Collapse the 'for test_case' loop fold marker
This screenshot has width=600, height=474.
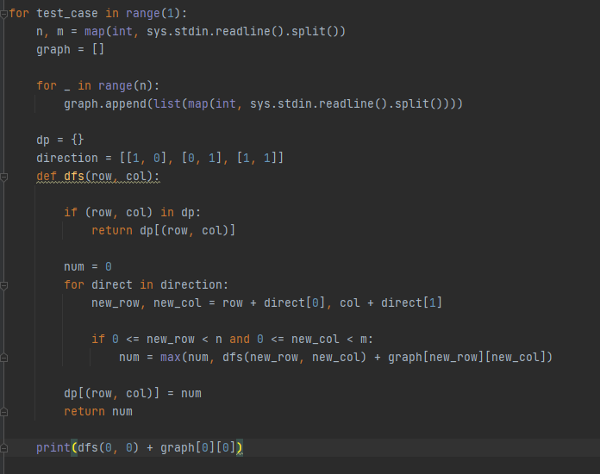click(x=3, y=15)
